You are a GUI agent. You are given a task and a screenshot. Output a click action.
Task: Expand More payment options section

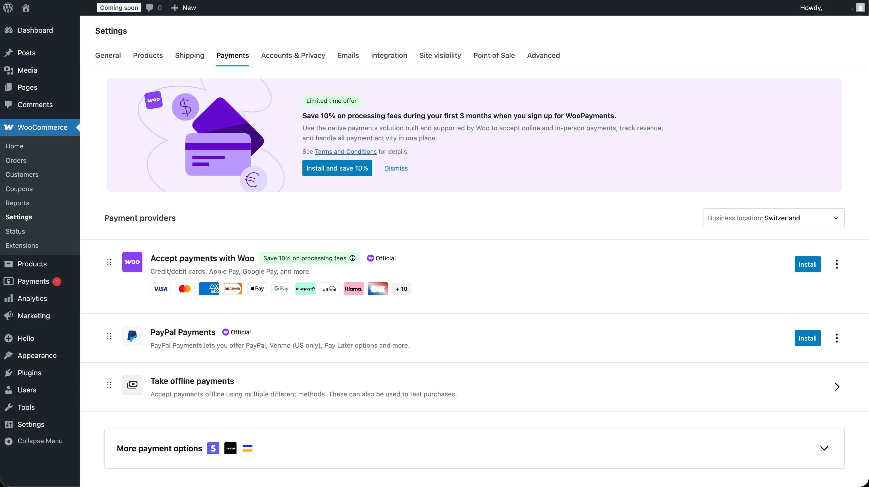click(824, 449)
